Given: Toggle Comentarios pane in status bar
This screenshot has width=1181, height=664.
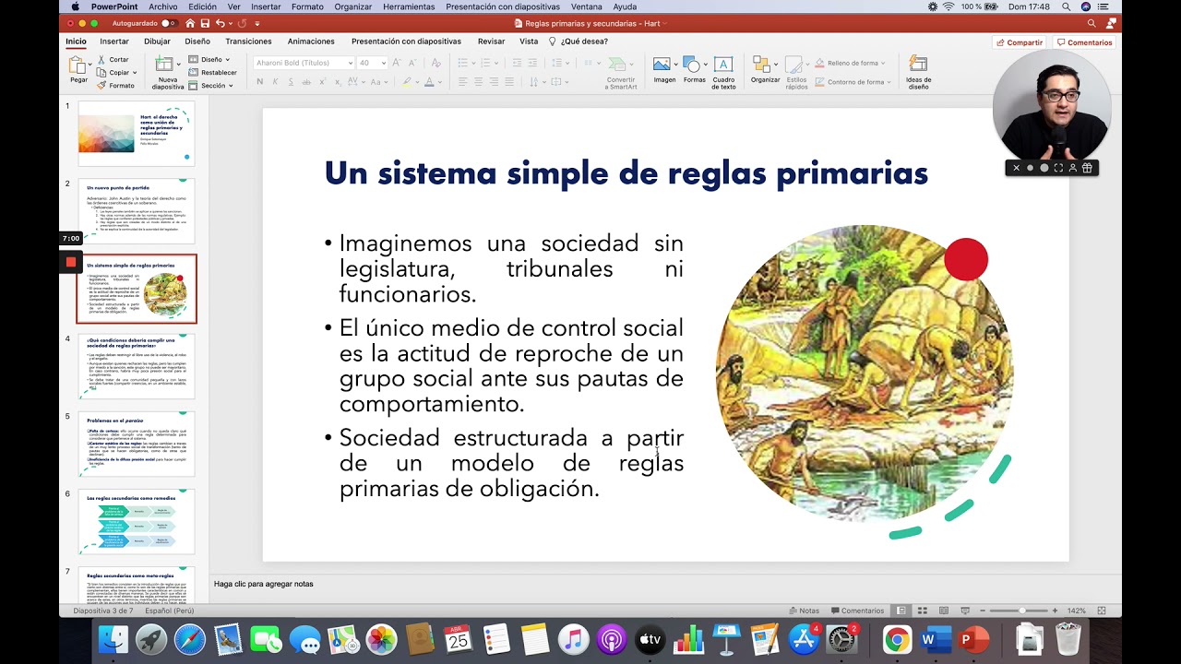Looking at the screenshot, I should pos(857,611).
